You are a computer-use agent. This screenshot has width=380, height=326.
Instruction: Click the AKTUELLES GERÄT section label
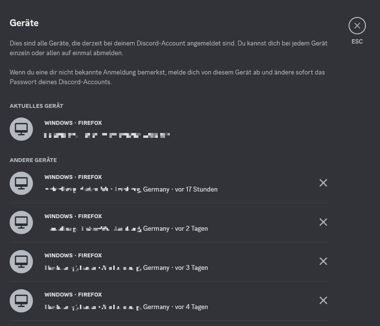coord(36,106)
